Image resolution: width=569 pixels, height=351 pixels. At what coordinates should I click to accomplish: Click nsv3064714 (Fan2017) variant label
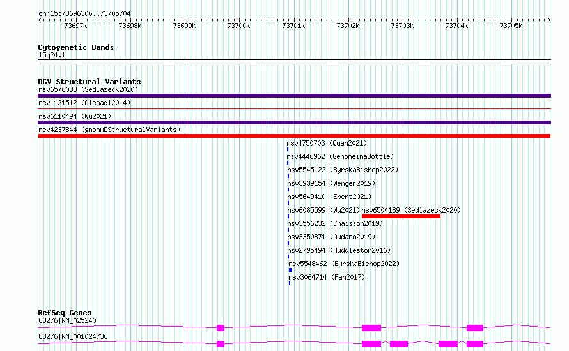tap(327, 277)
